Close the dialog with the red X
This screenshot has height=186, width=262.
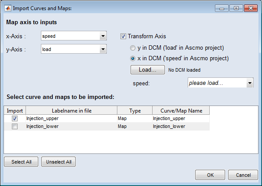[251, 8]
